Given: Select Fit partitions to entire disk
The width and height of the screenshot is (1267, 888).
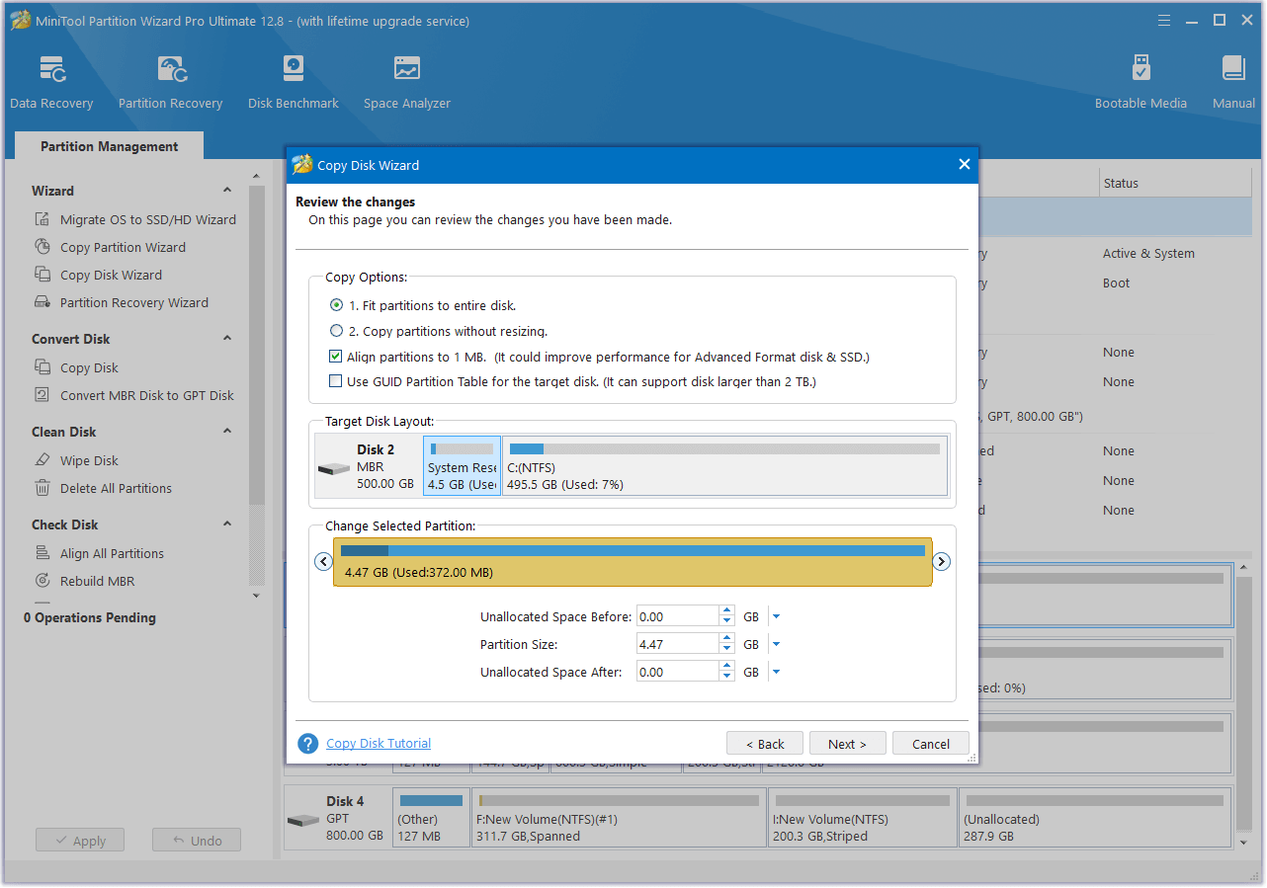Looking at the screenshot, I should pyautogui.click(x=337, y=305).
